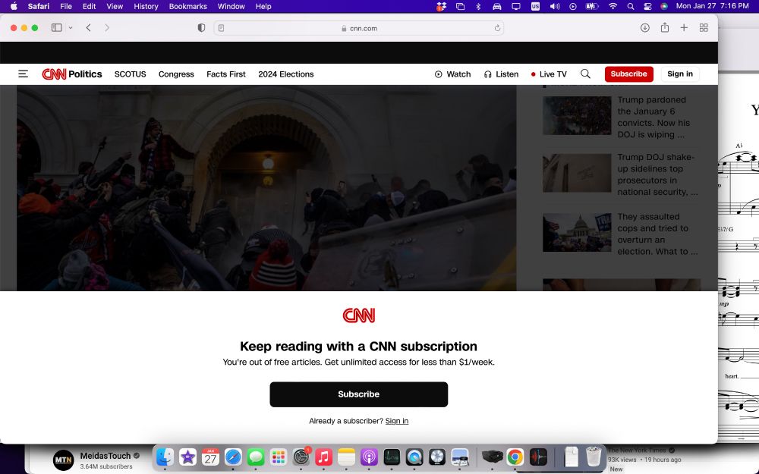Click the red Subscribe button in header
This screenshot has width=759, height=474.
pyautogui.click(x=628, y=74)
